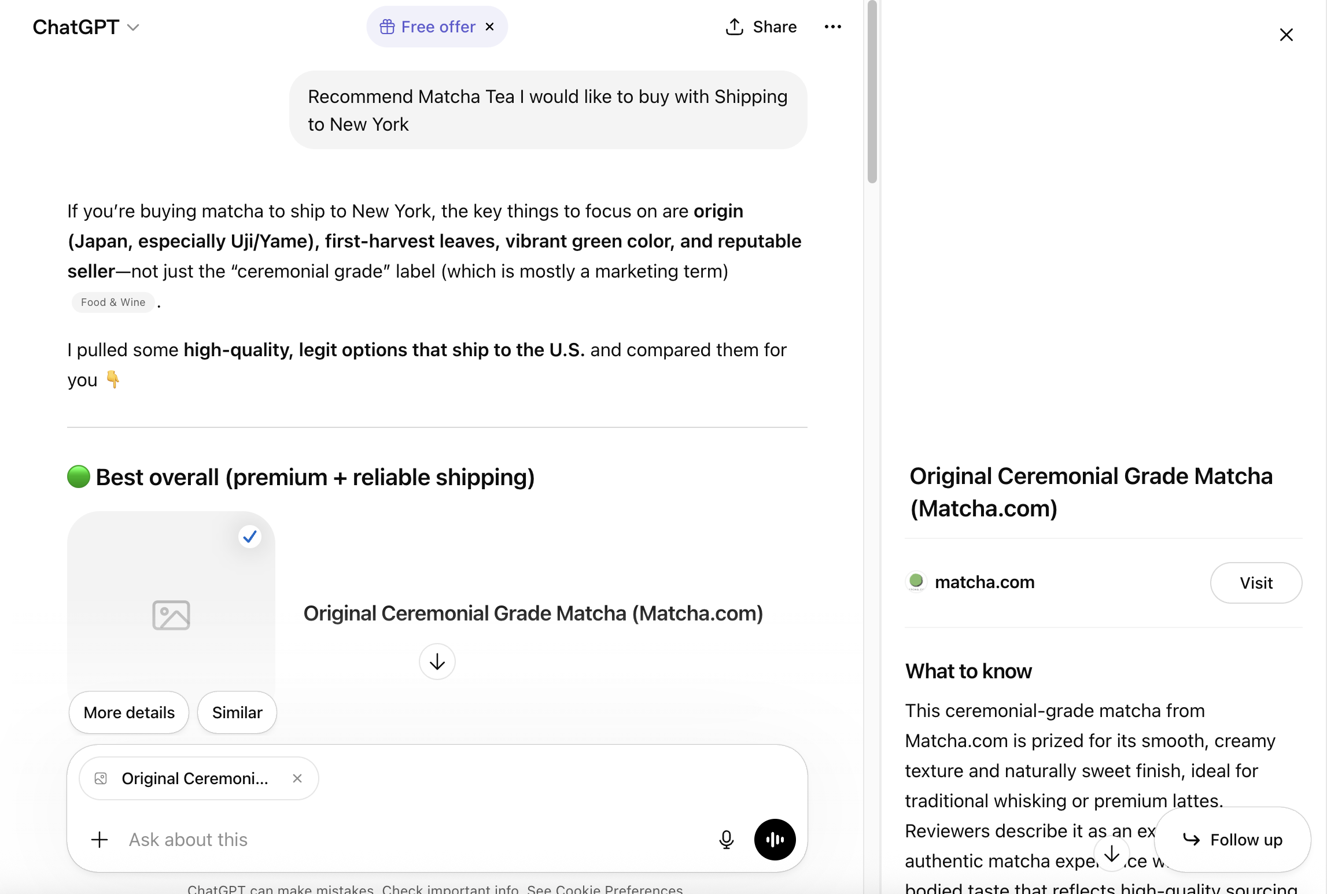
Task: Click the Share upload icon
Action: pos(734,27)
